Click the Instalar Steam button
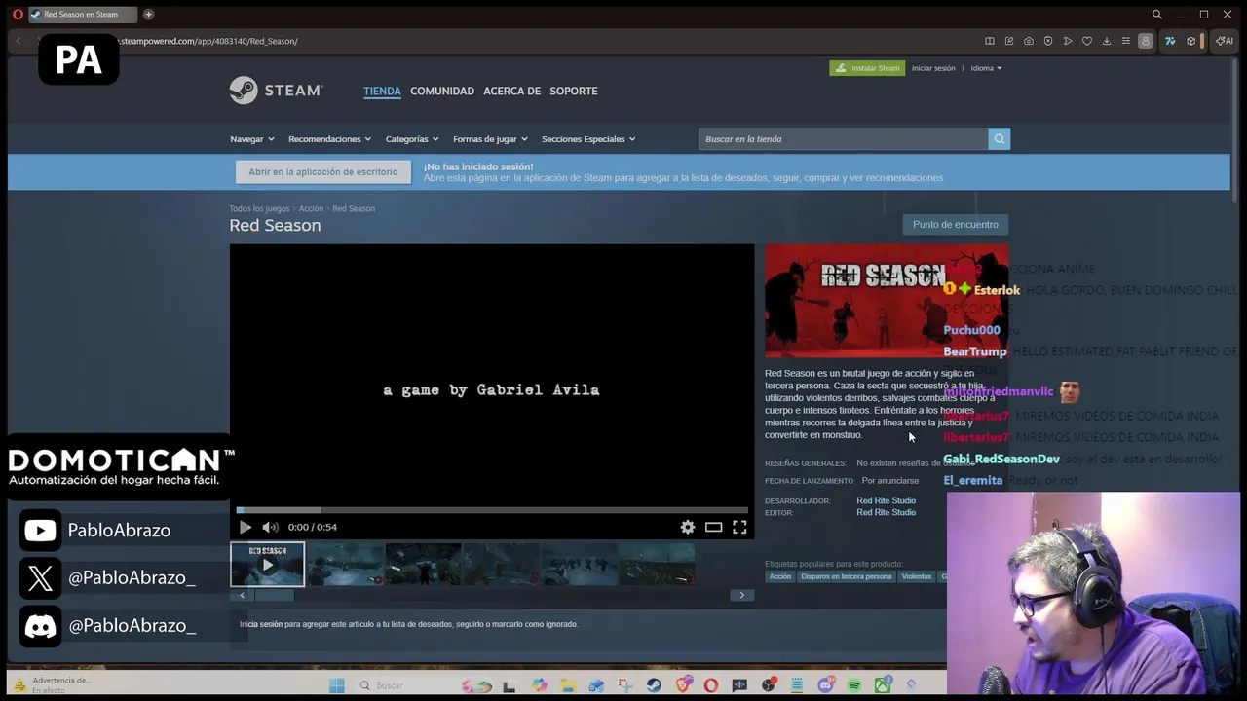The width and height of the screenshot is (1247, 701). click(x=867, y=68)
